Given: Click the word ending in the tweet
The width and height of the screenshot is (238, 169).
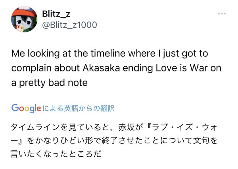Looking at the screenshot, I should tap(138, 68).
